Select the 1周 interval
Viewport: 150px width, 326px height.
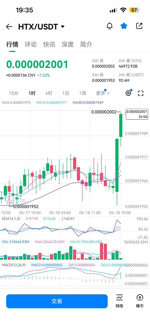(x=83, y=93)
